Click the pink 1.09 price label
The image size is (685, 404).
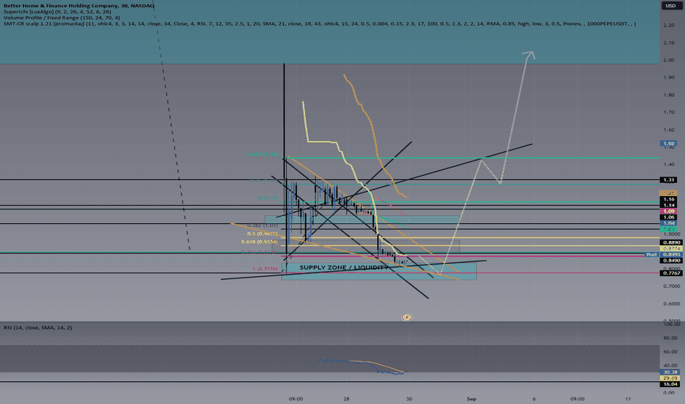(x=668, y=211)
